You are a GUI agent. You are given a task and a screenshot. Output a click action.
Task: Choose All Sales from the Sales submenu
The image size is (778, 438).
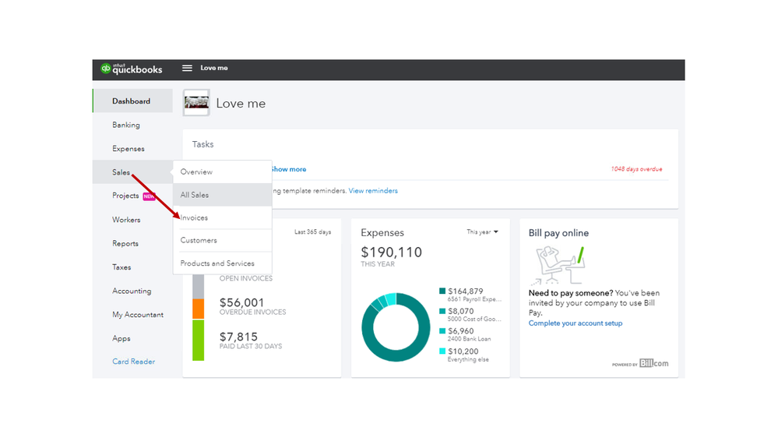[x=222, y=195]
